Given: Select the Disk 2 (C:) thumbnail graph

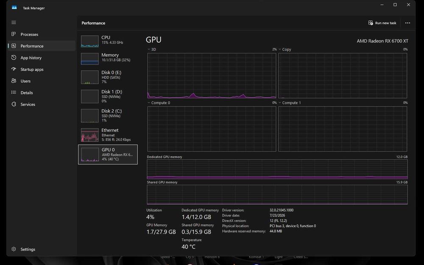Looking at the screenshot, I should pyautogui.click(x=90, y=116).
